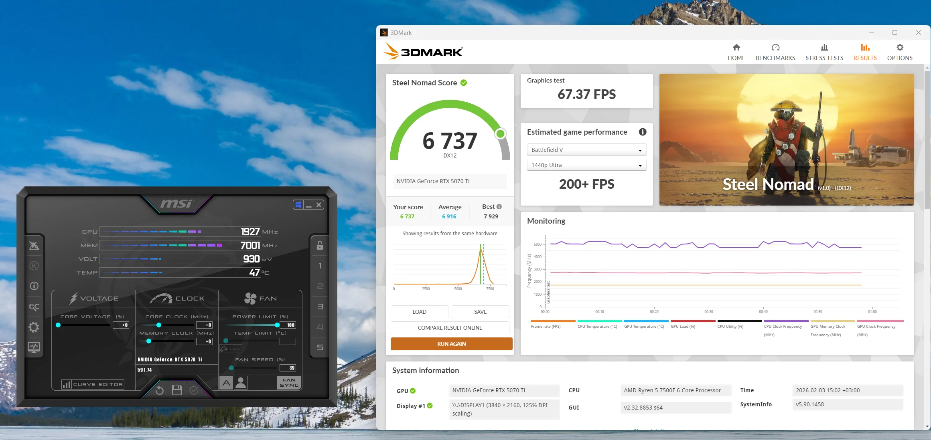Image resolution: width=931 pixels, height=440 pixels.
Task: Open the hardware monitor graph icon
Action: pos(34,347)
